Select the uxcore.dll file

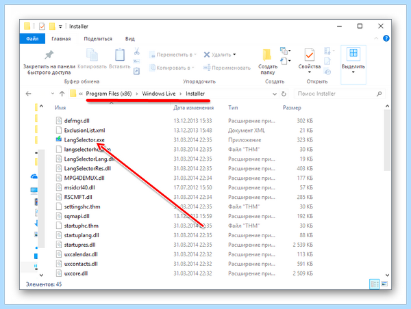pyautogui.click(x=76, y=273)
